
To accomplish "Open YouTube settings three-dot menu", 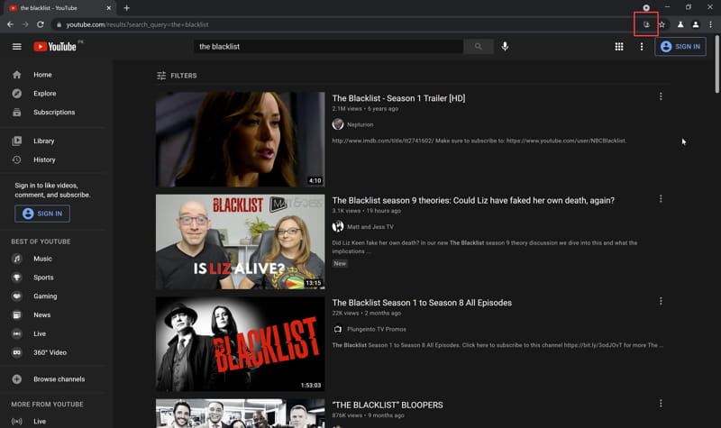I will click(x=642, y=47).
